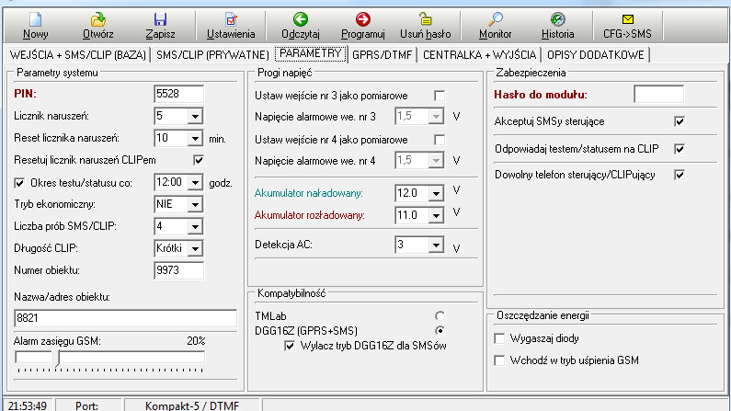
Task: Open a file with the Otwórz icon
Action: click(x=97, y=19)
